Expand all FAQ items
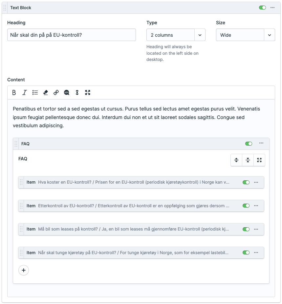The width and height of the screenshot is (282, 304). pos(236,160)
